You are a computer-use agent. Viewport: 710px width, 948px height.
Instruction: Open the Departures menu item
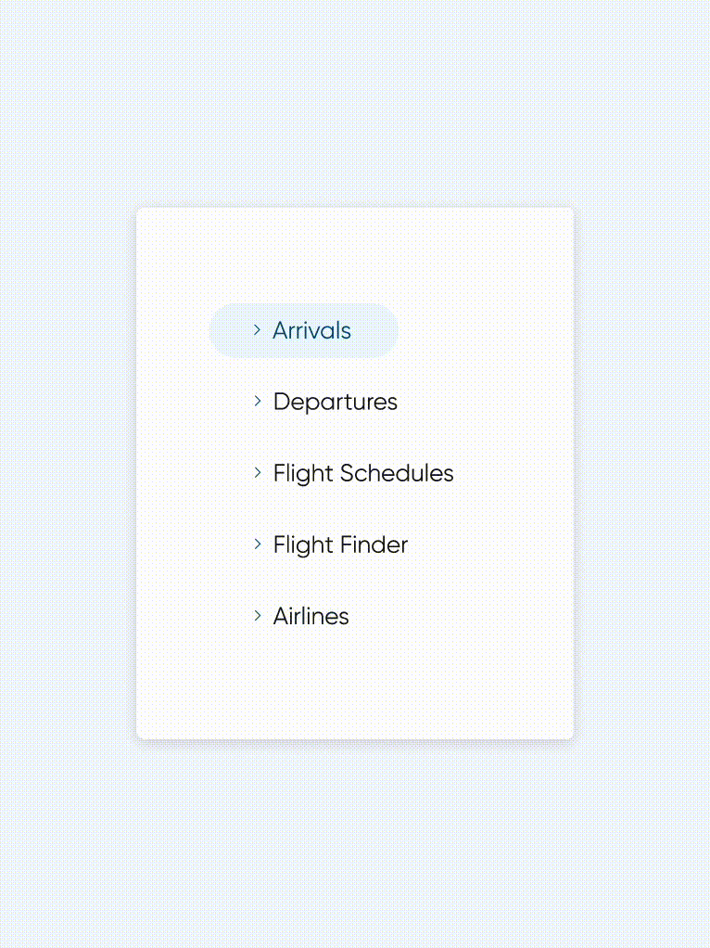(x=335, y=403)
